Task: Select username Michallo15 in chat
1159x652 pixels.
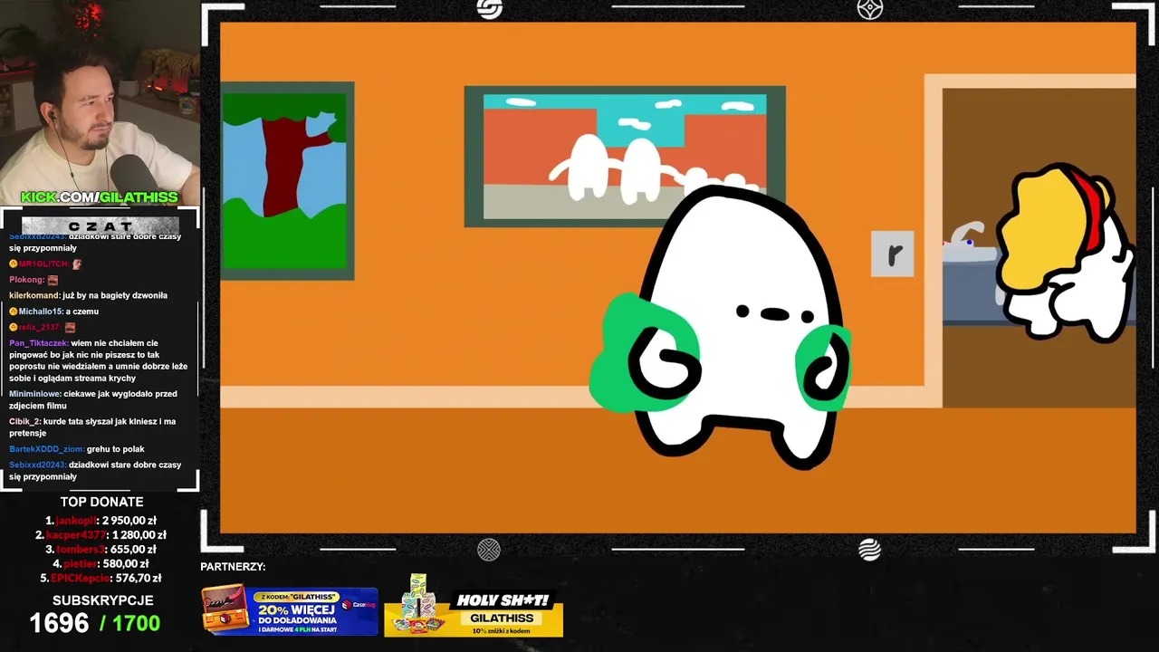Action: (x=41, y=312)
